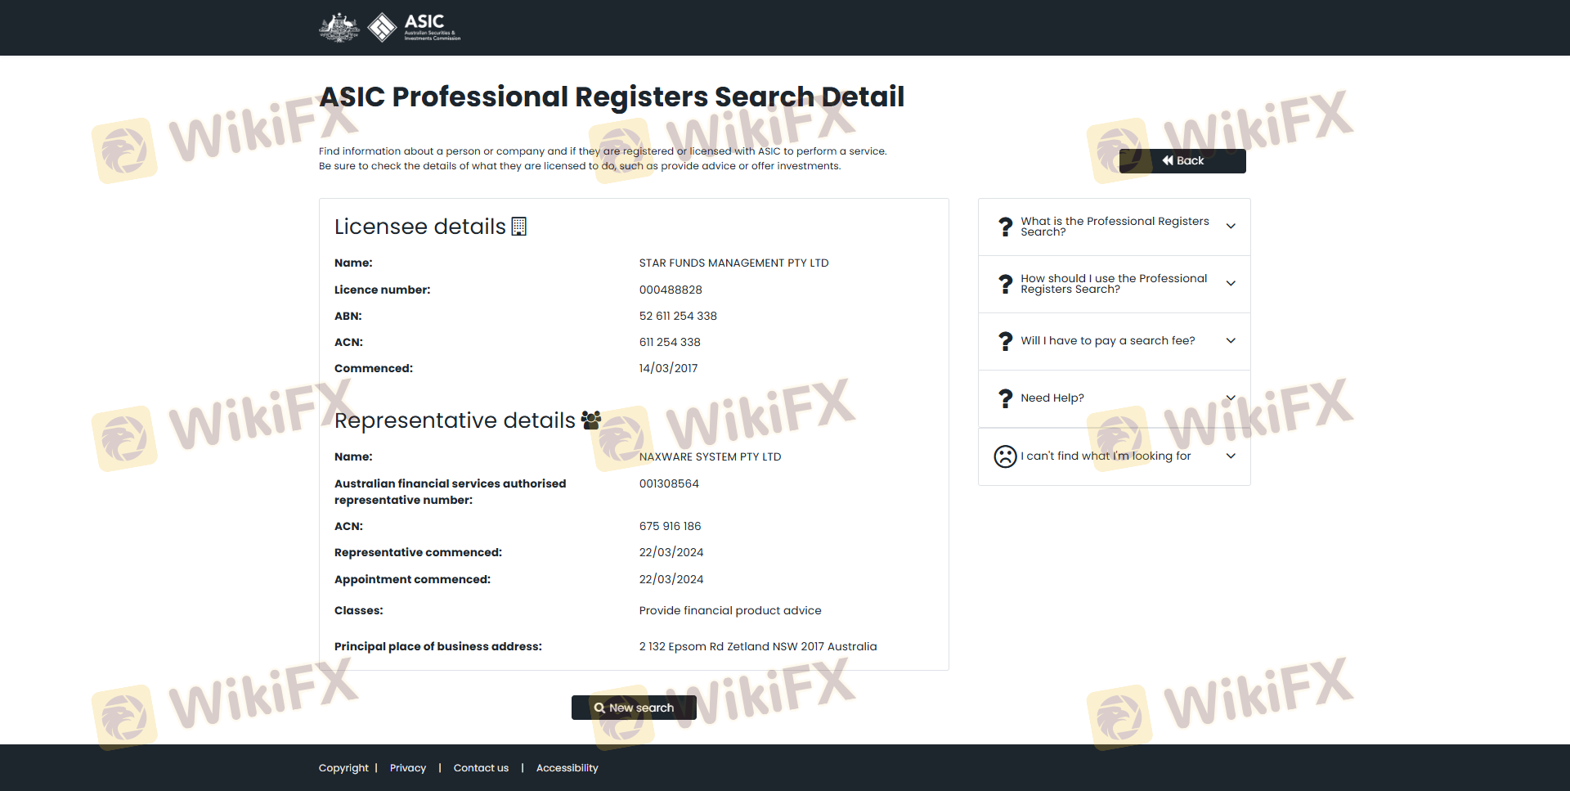This screenshot has width=1570, height=791.
Task: Click question mark icon beside search fee question
Action: tap(1005, 341)
